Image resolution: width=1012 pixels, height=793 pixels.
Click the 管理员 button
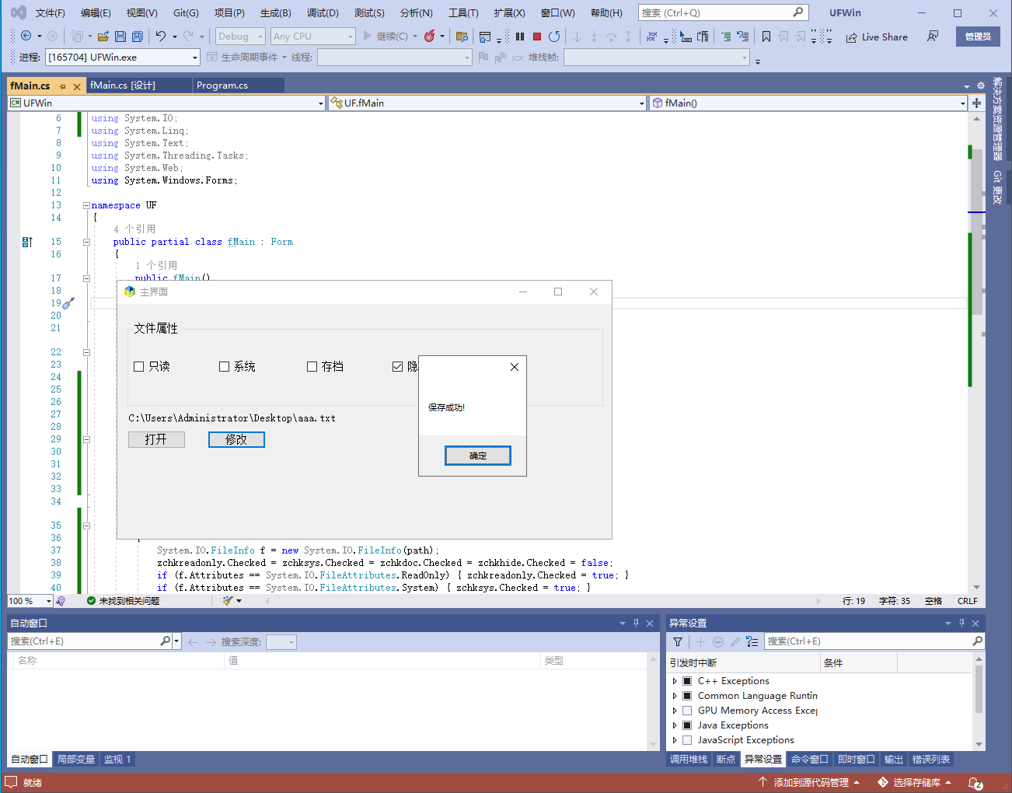coord(978,37)
